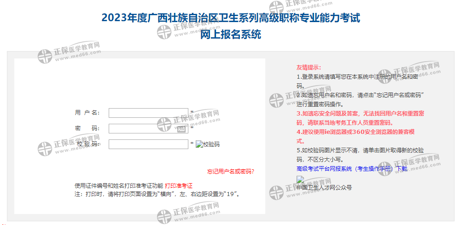Image resolution: width=461 pixels, height=225 pixels.
Task: Click the print note about 横向 page setup
Action: coord(157,194)
